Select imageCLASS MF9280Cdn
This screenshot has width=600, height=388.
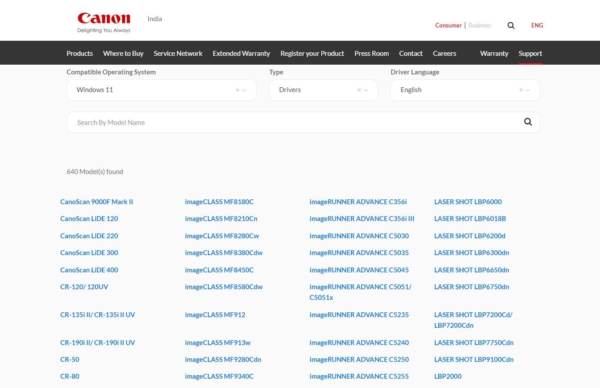point(223,359)
